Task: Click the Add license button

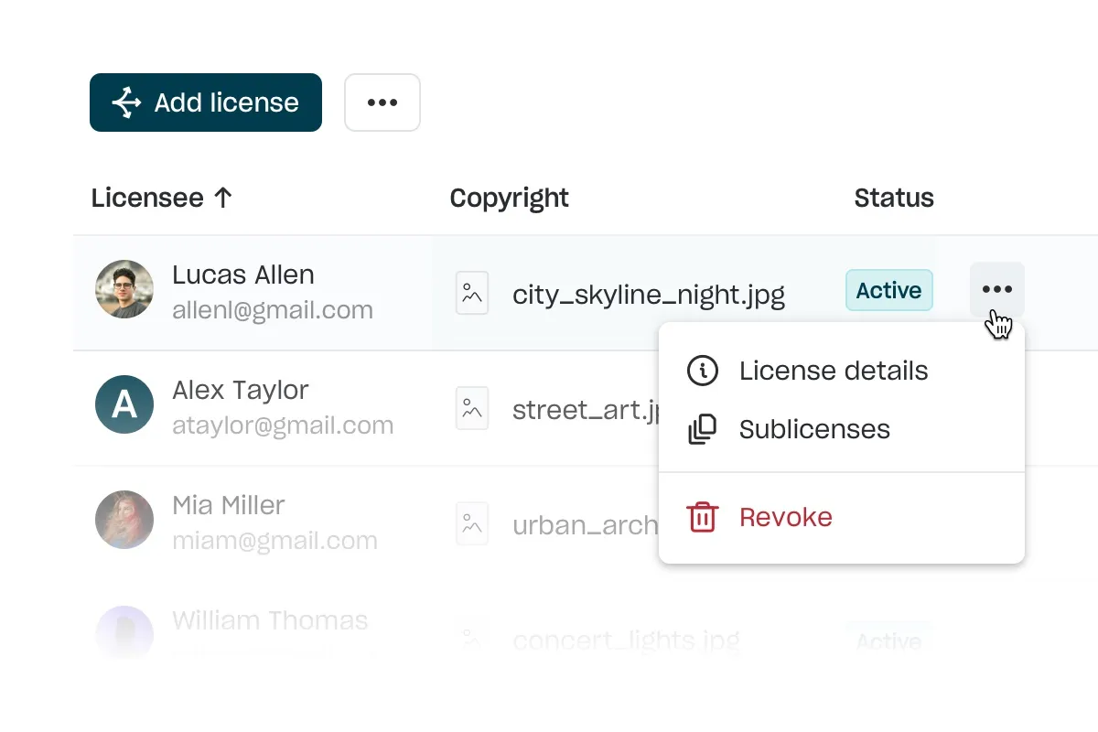Action: (x=206, y=102)
